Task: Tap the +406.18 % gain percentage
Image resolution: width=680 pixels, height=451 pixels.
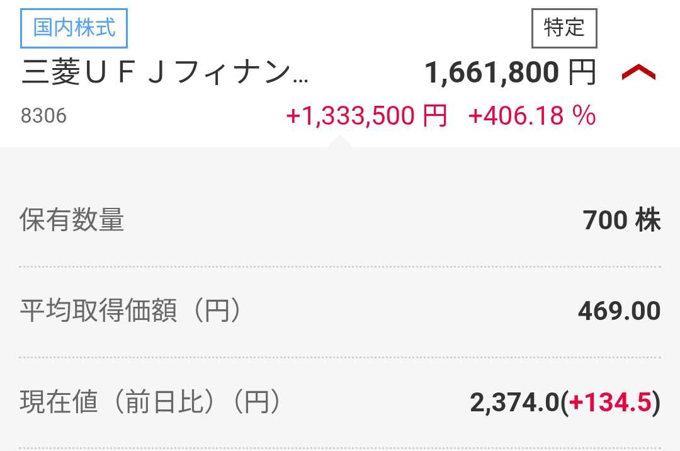Action: (532, 116)
